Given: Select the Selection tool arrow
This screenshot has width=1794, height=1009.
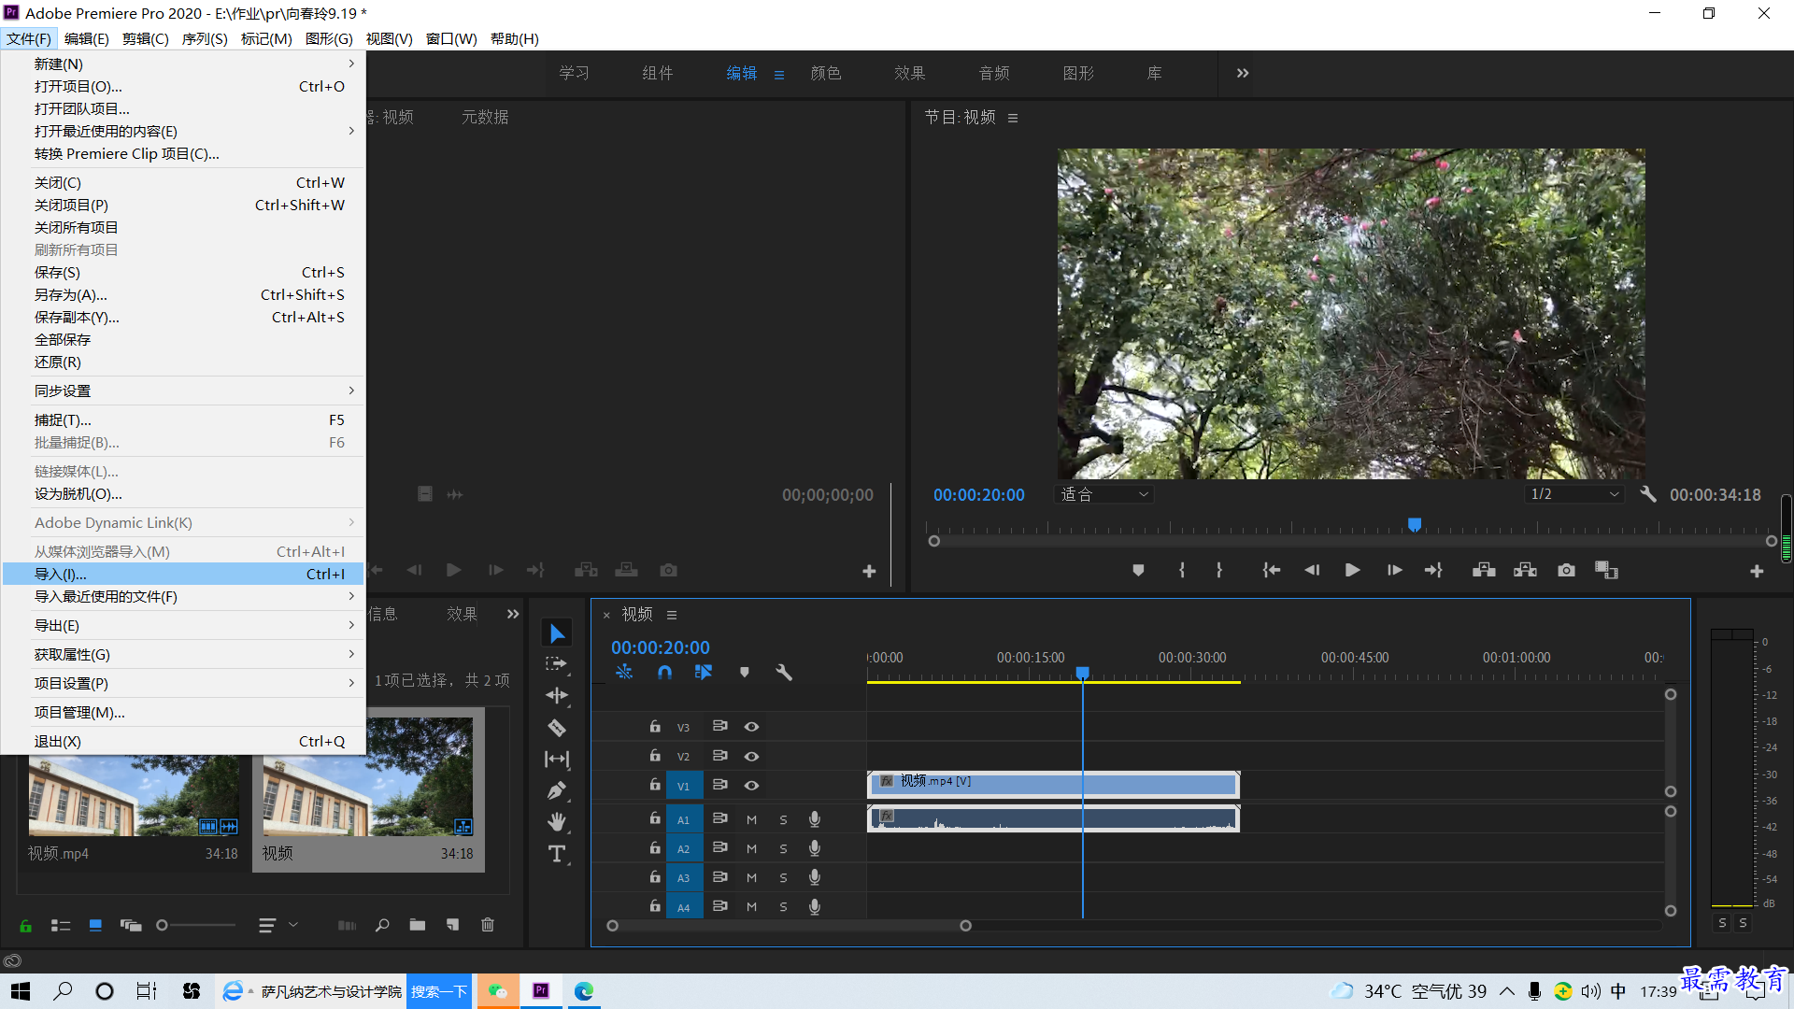Looking at the screenshot, I should pyautogui.click(x=557, y=633).
